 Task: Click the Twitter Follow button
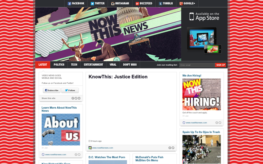[70, 90]
